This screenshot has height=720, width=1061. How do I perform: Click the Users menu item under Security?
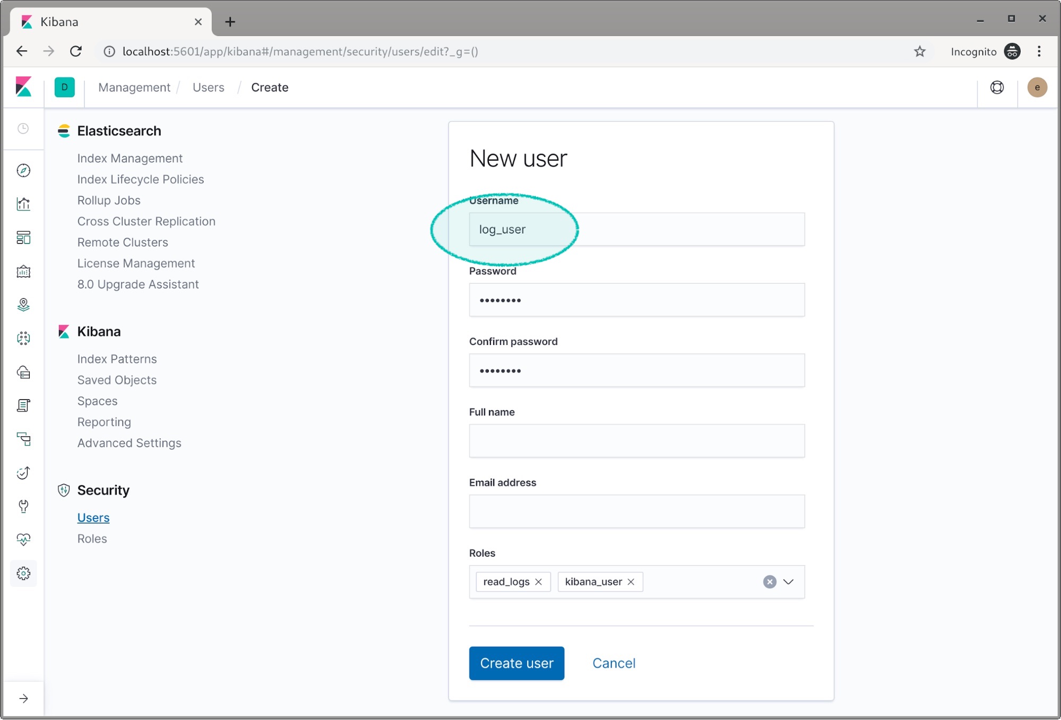click(x=93, y=517)
